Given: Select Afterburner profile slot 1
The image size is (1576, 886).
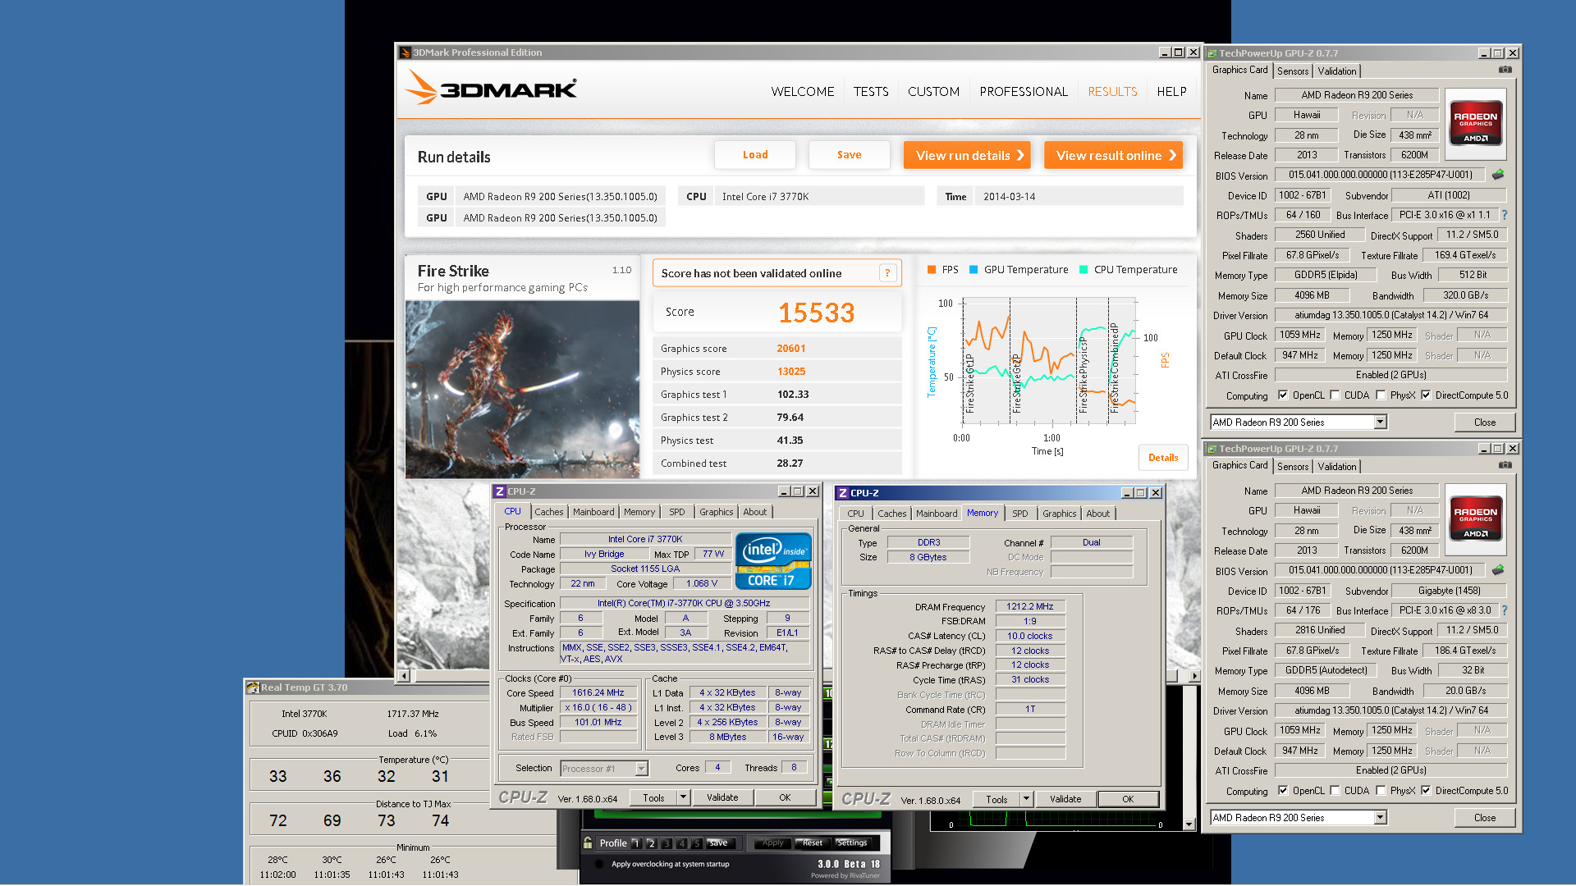Looking at the screenshot, I should pos(636,843).
